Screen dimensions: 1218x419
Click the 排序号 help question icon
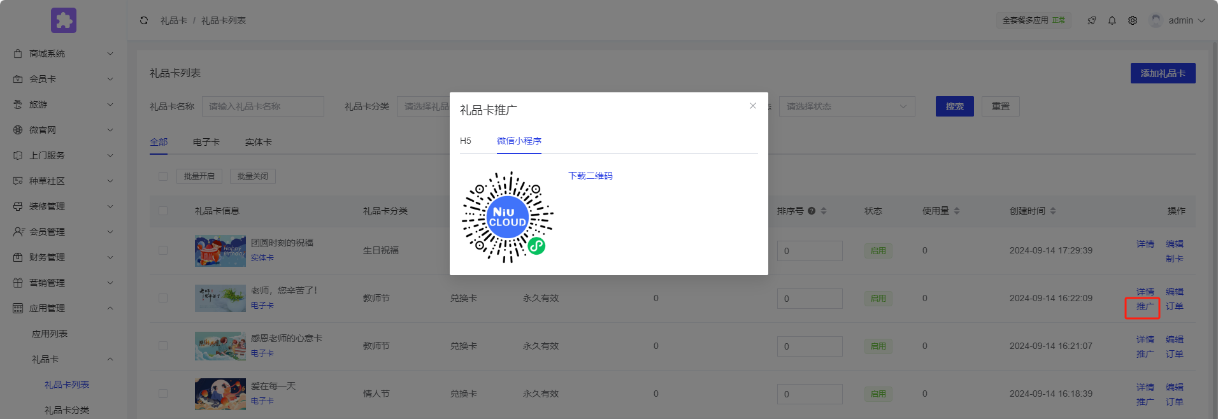coord(812,211)
